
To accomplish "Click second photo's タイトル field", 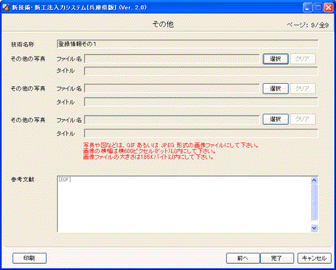I will (x=201, y=102).
